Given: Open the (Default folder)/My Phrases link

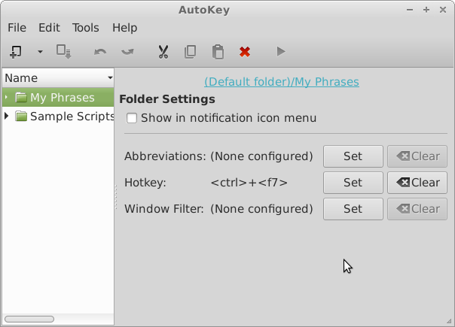Looking at the screenshot, I should 282,82.
